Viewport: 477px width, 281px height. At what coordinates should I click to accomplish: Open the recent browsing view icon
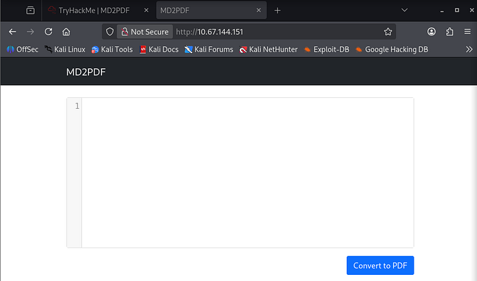click(31, 10)
